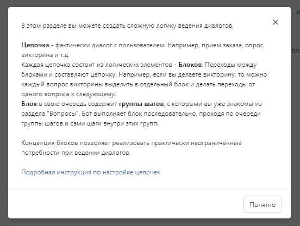Click the intro sentence В этом разделе
The width and height of the screenshot is (300, 226).
coord(127,26)
